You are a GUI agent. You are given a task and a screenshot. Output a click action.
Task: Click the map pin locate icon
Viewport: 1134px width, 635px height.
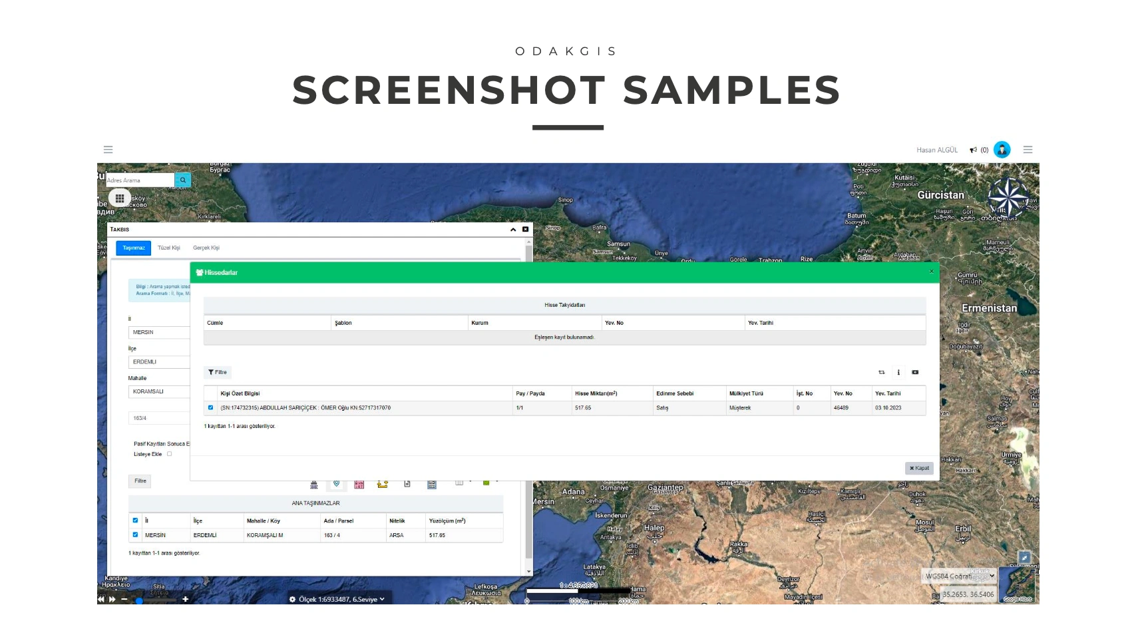coord(337,484)
